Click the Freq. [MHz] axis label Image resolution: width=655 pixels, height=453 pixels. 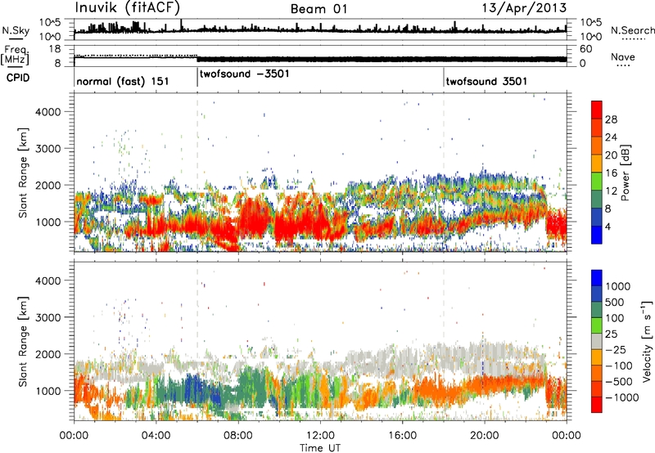pyautogui.click(x=15, y=55)
